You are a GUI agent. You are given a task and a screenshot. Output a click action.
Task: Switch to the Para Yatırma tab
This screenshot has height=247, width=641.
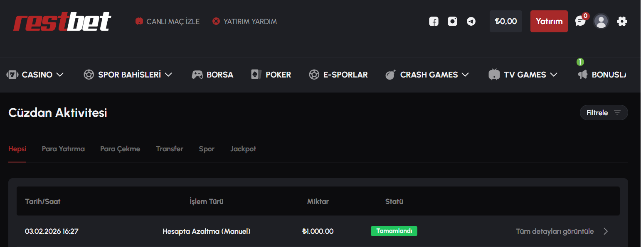click(63, 149)
